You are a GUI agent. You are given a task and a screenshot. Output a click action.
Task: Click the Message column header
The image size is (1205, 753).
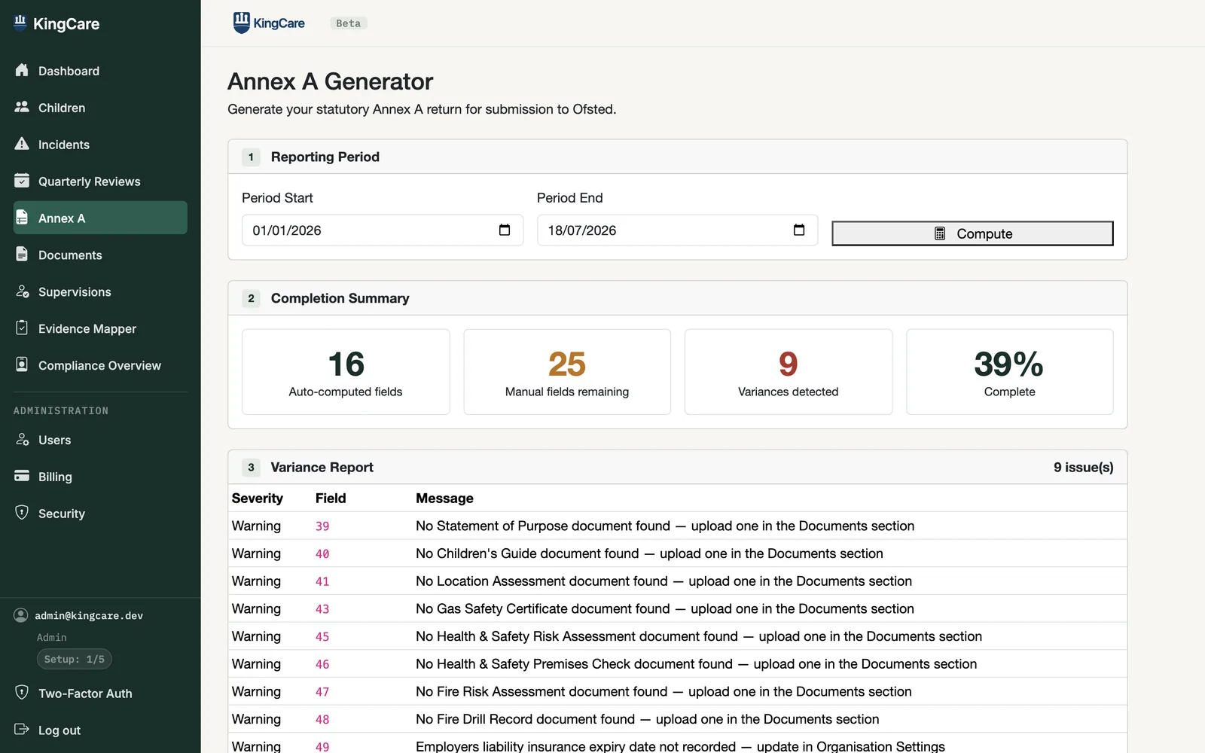pos(444,498)
